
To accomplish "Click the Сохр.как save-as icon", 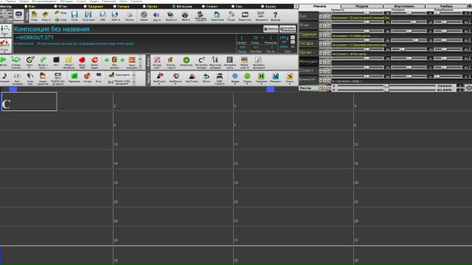I will tap(88, 16).
